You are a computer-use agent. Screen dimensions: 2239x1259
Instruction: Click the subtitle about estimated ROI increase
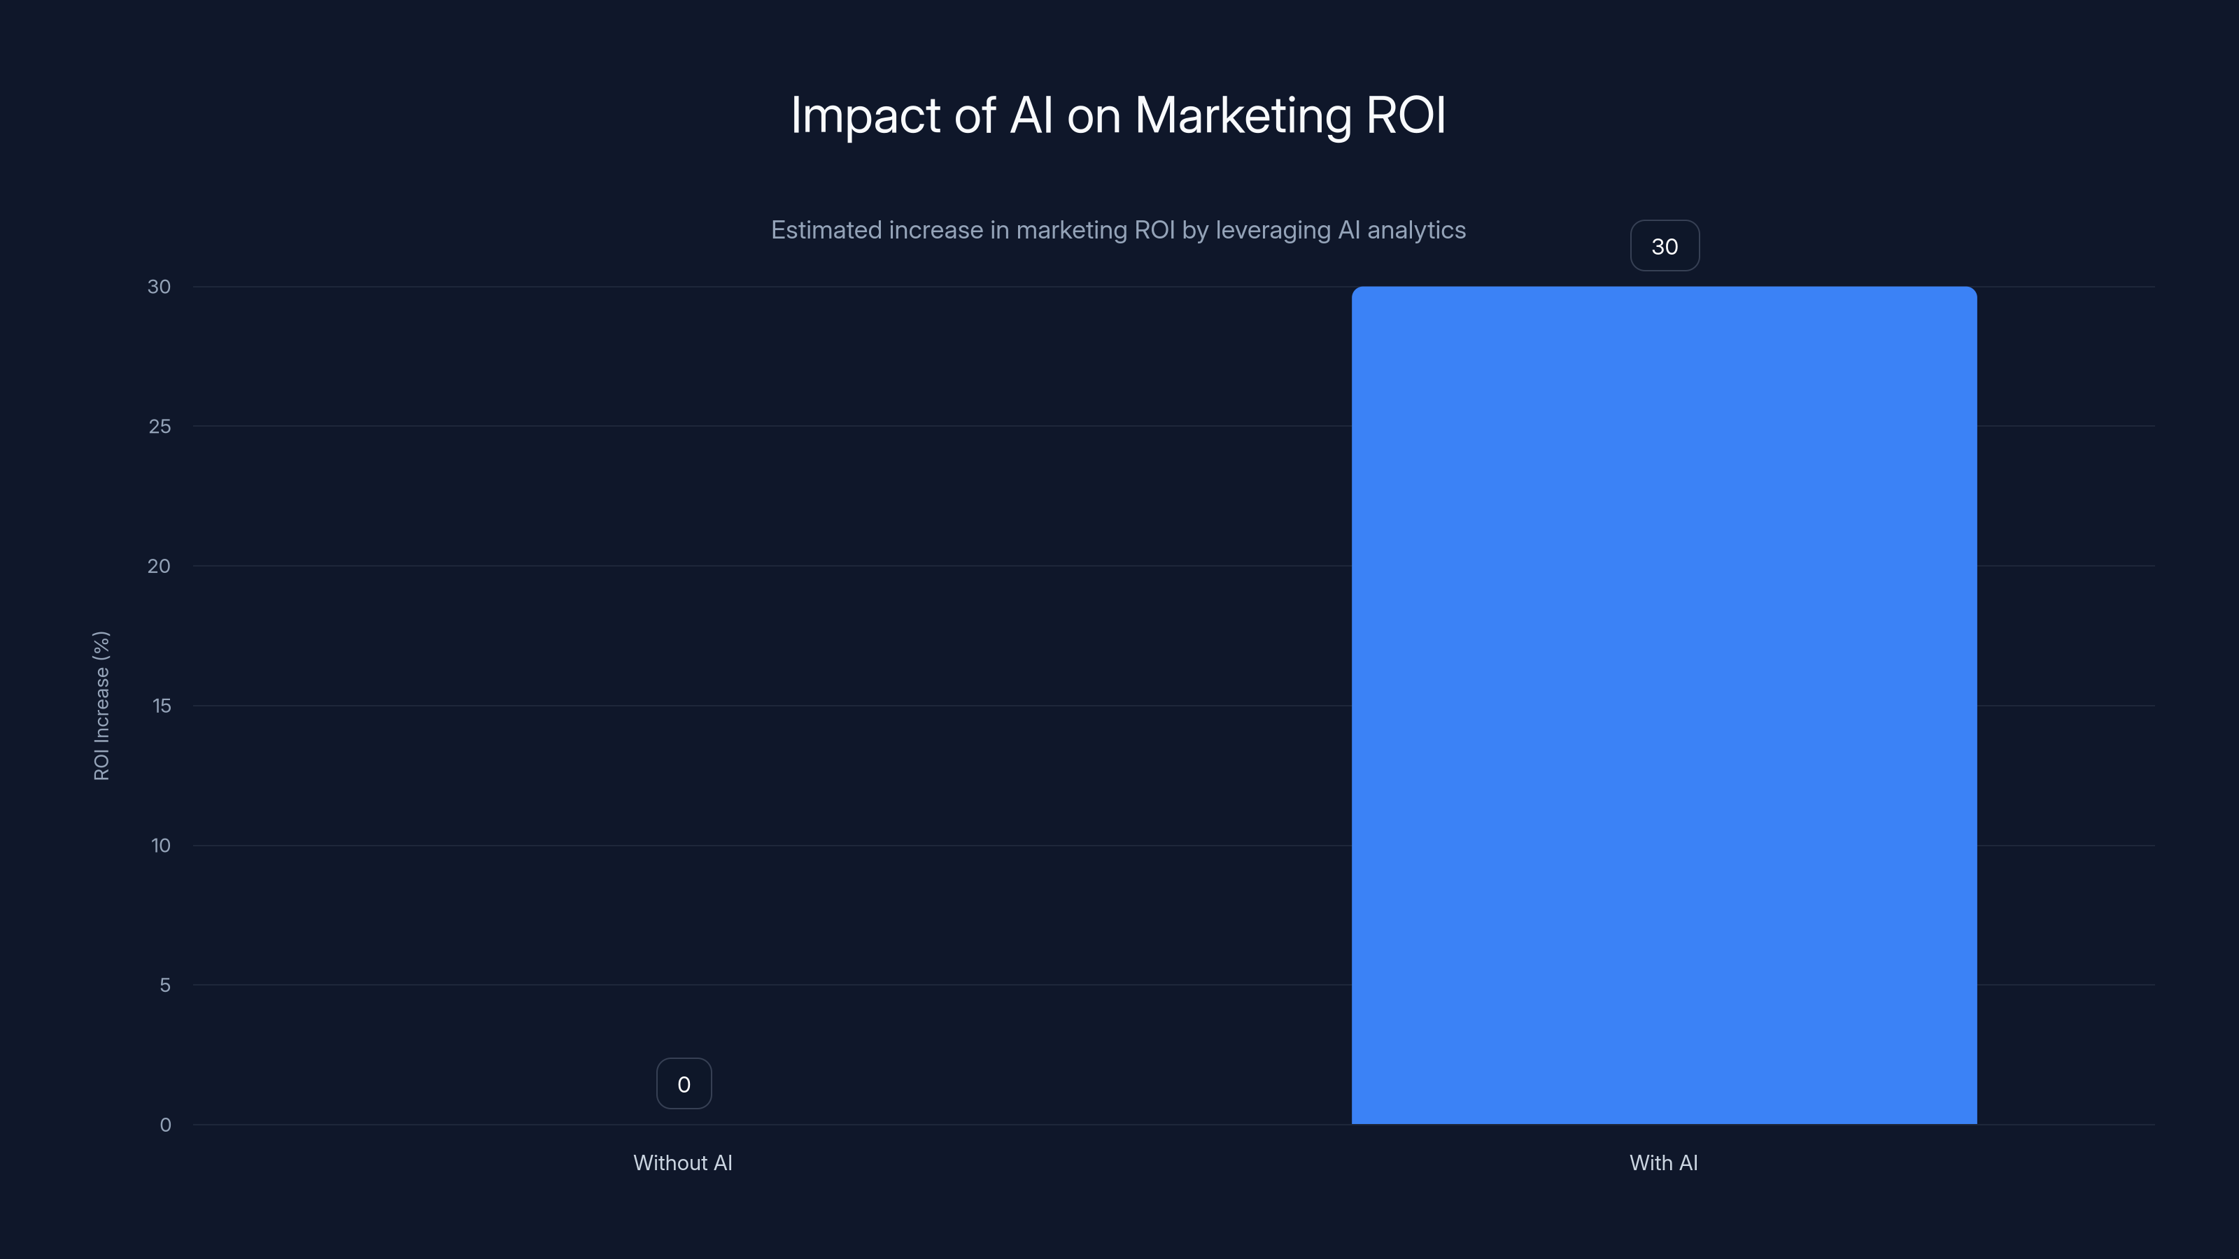point(1119,230)
